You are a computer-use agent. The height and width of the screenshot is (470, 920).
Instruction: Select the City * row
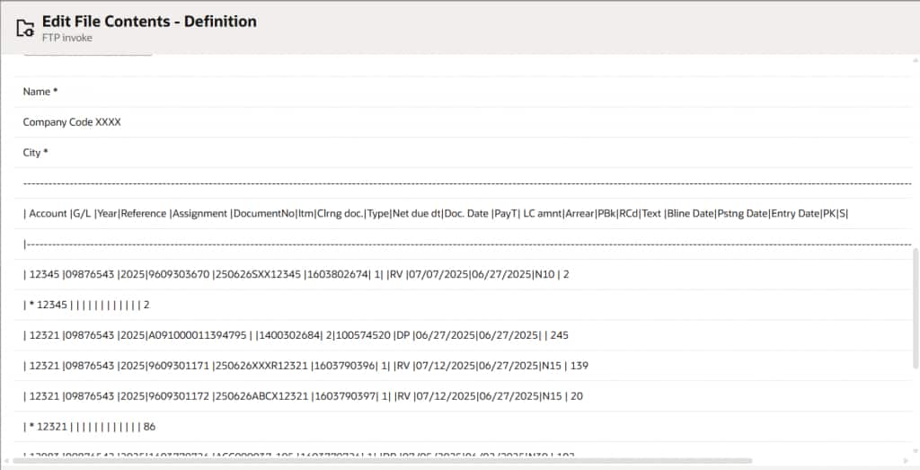pos(36,153)
